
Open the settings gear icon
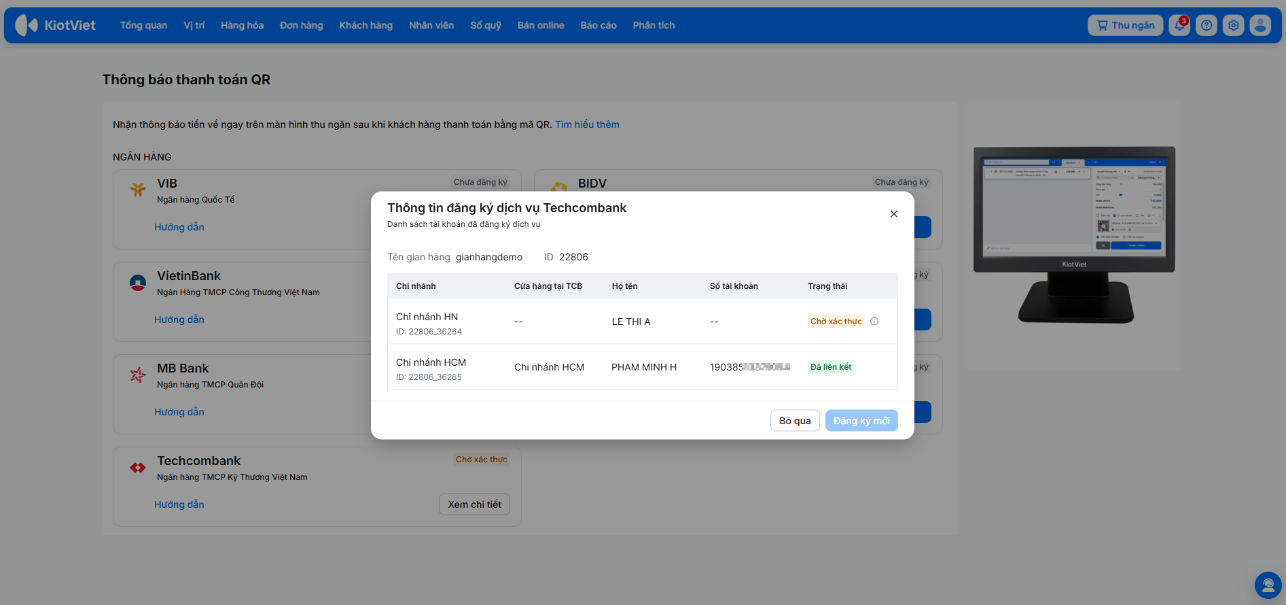pyautogui.click(x=1234, y=25)
